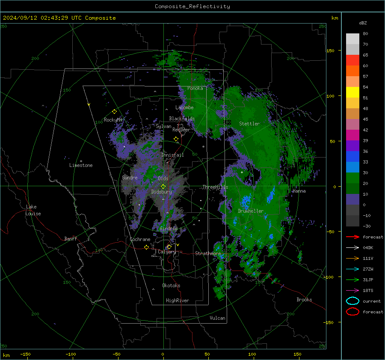Pick the bright green 20-30 dBZ swatch
The height and width of the screenshot is (360, 385).
[352, 178]
